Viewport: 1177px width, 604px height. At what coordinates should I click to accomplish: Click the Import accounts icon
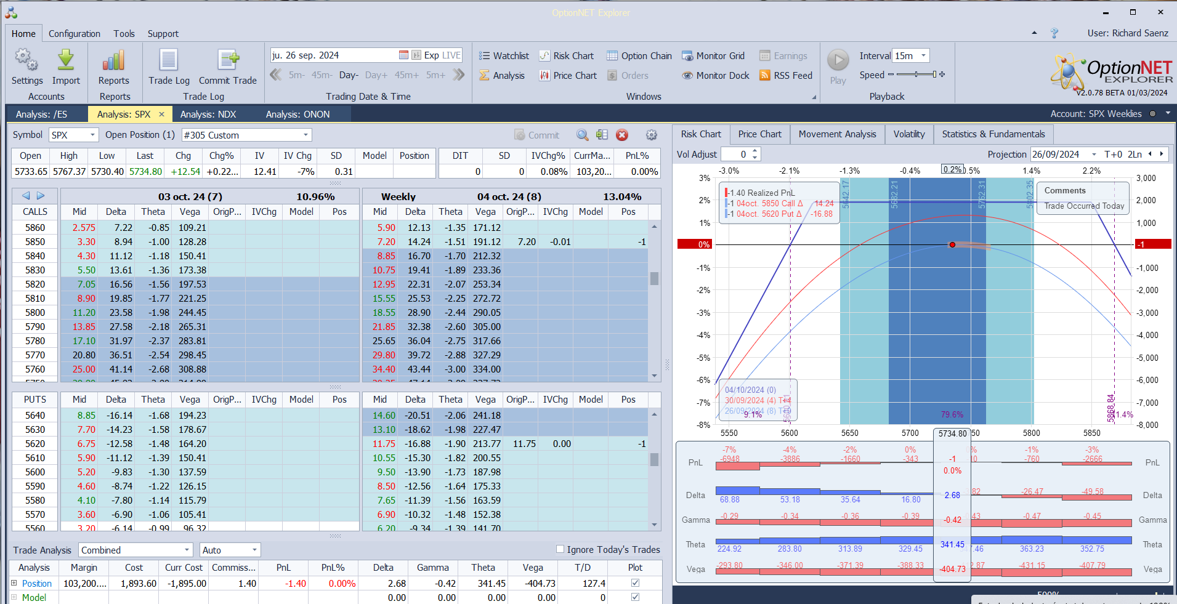point(66,67)
